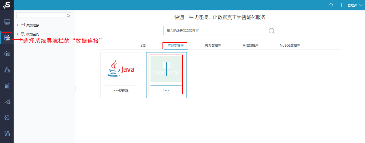
Task: Click the plus icon in top bar
Action: (x=341, y=5)
